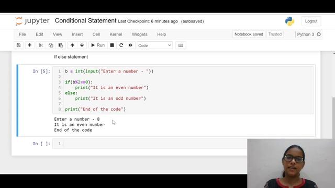Image resolution: width=335 pixels, height=188 pixels.
Task: Click the print odd number code line
Action: 110,98
